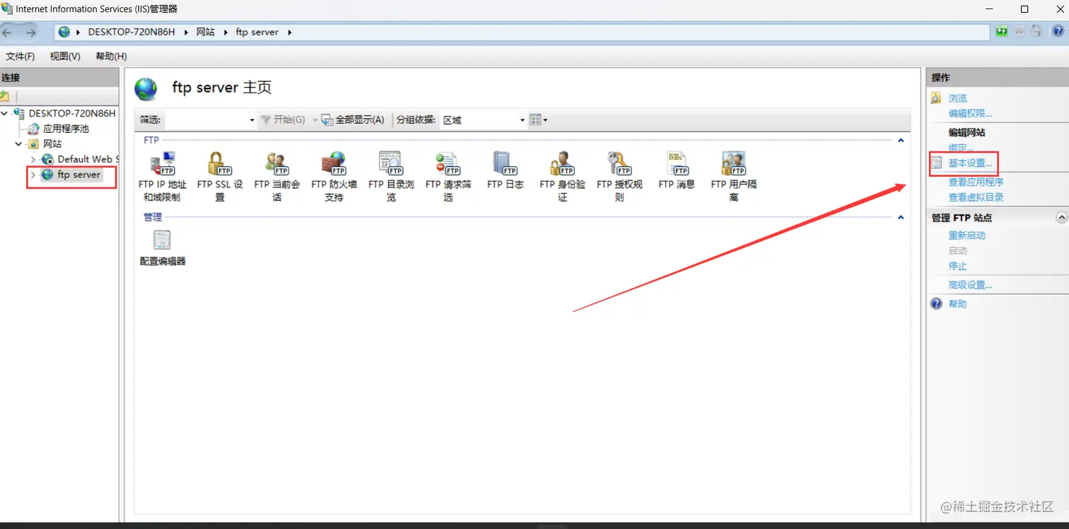
Task: Click the 浏览 explore icon in Actions panel
Action: coord(937,98)
